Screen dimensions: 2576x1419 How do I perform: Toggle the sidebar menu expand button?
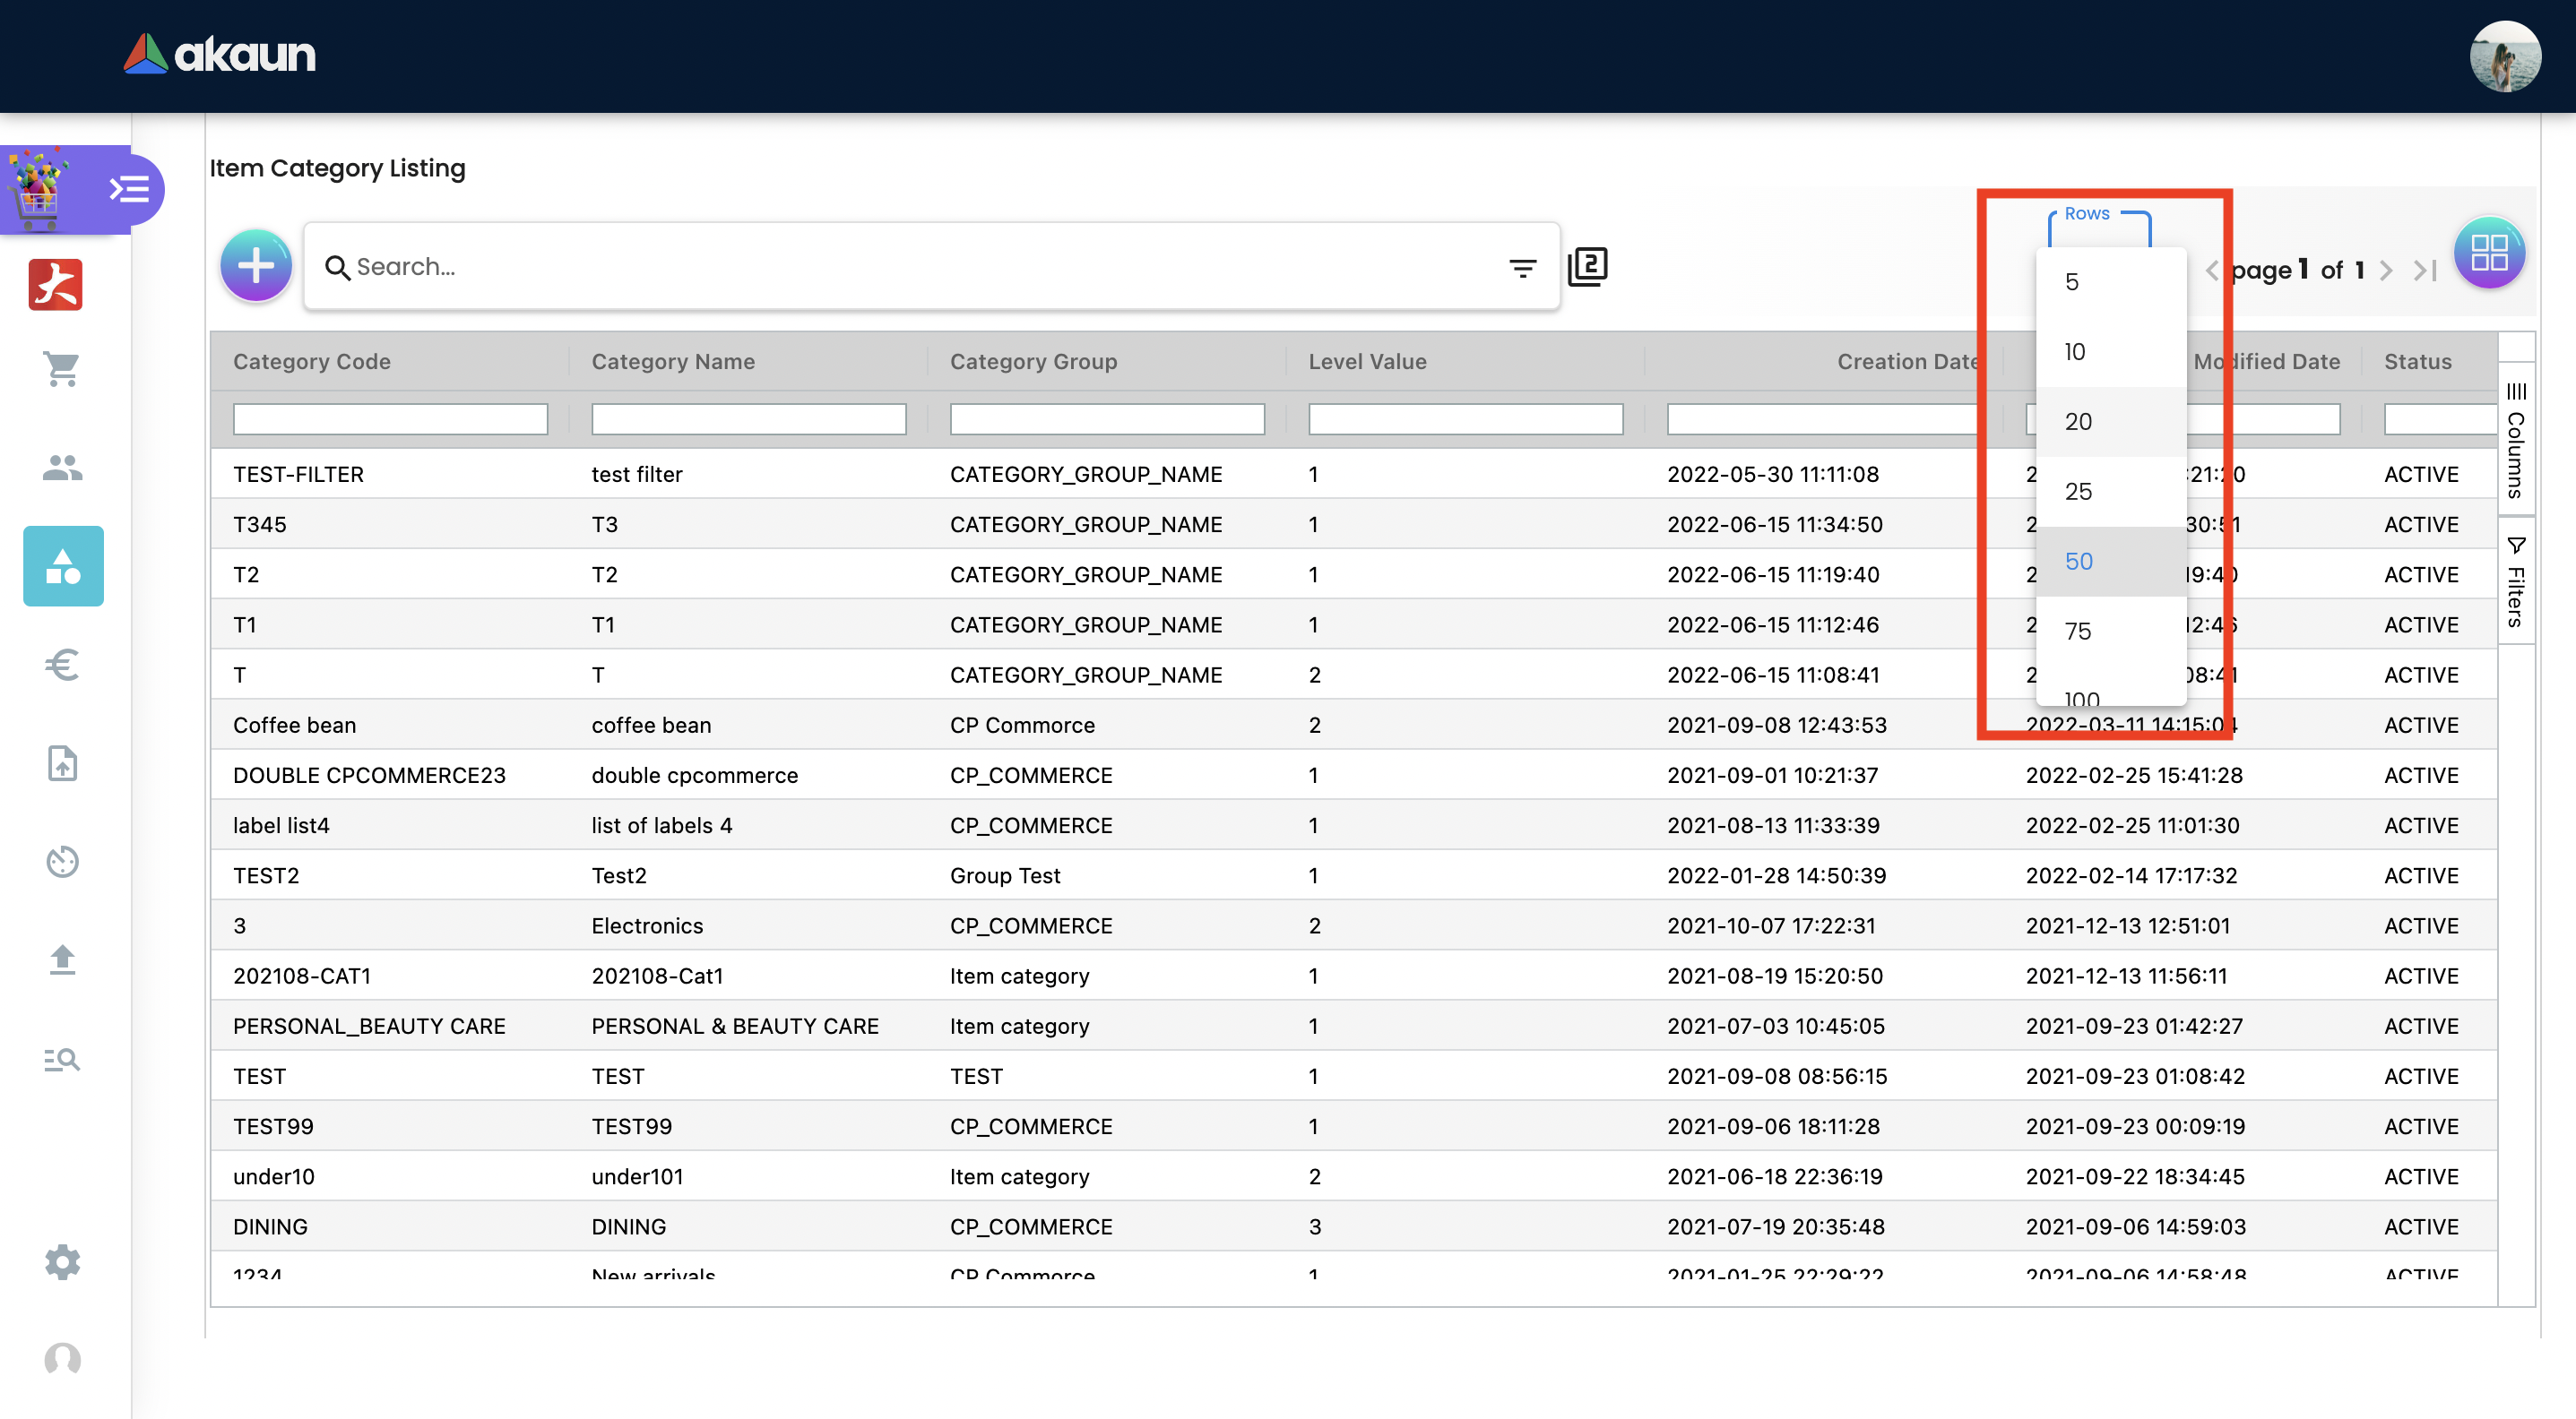[129, 189]
